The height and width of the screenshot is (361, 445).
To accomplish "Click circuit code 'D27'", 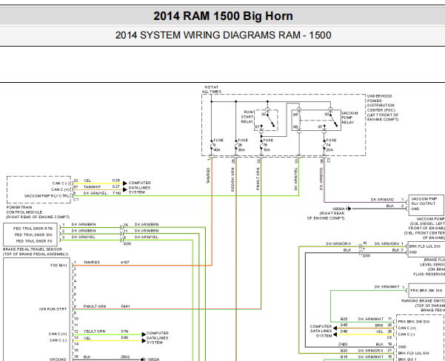I will (x=116, y=187).
